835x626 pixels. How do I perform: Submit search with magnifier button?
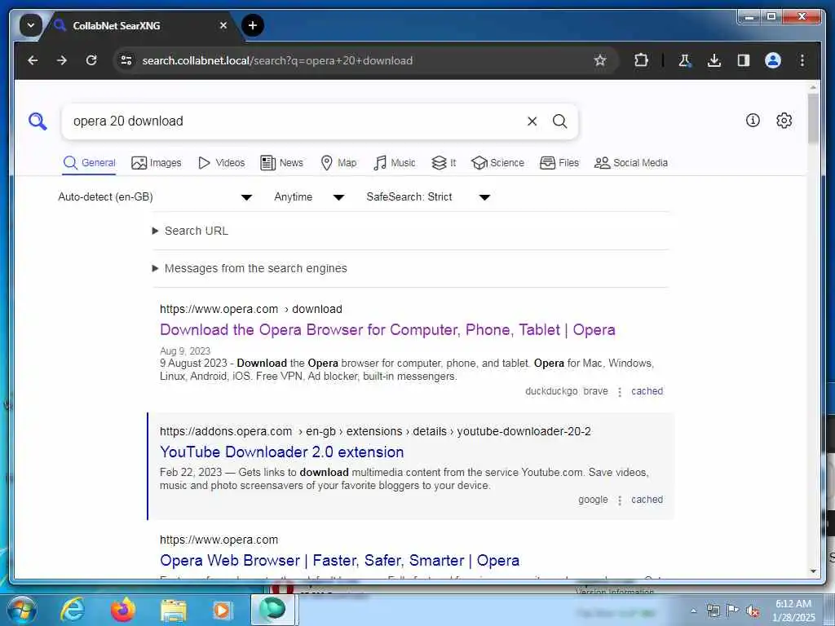coord(559,121)
